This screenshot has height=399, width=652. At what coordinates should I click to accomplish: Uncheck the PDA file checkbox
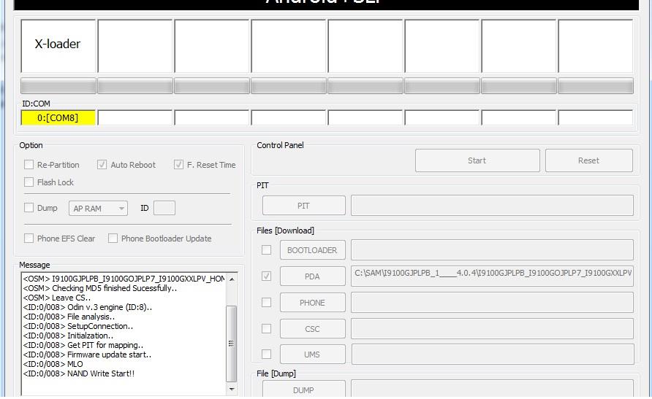266,276
